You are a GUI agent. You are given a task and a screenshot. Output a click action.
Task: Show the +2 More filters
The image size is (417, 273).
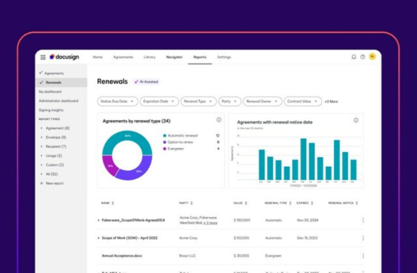pos(331,102)
